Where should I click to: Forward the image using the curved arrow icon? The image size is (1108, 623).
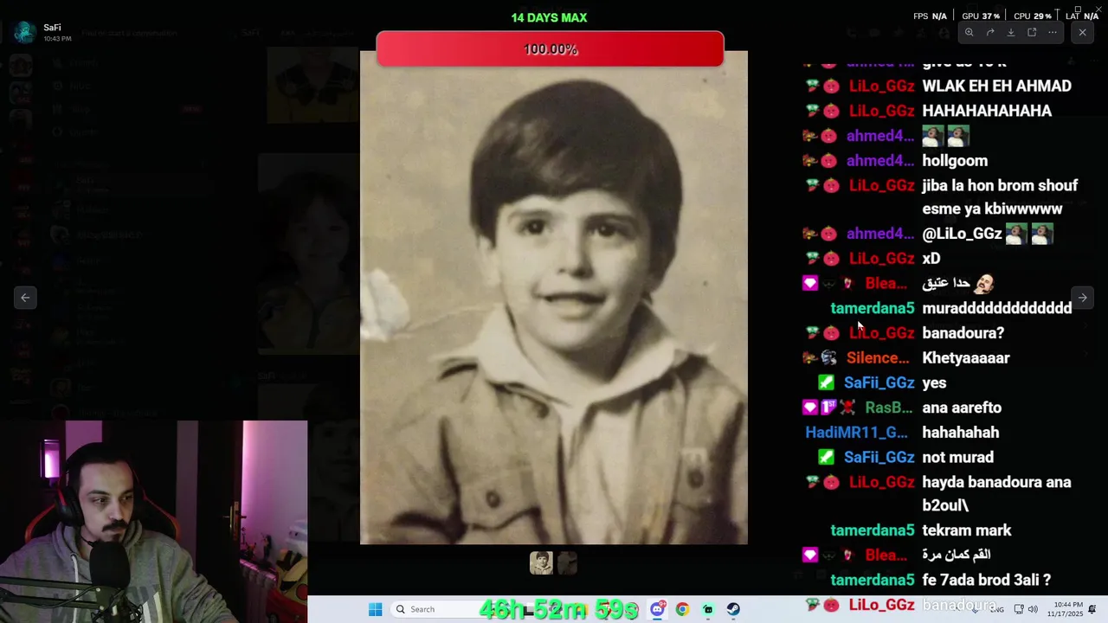(x=990, y=32)
